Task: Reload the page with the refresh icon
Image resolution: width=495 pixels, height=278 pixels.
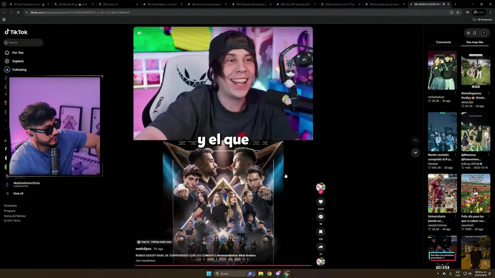Action: 19,12
